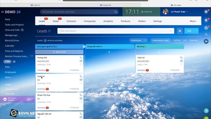Focus the find people, documents search box

(x=79, y=12)
